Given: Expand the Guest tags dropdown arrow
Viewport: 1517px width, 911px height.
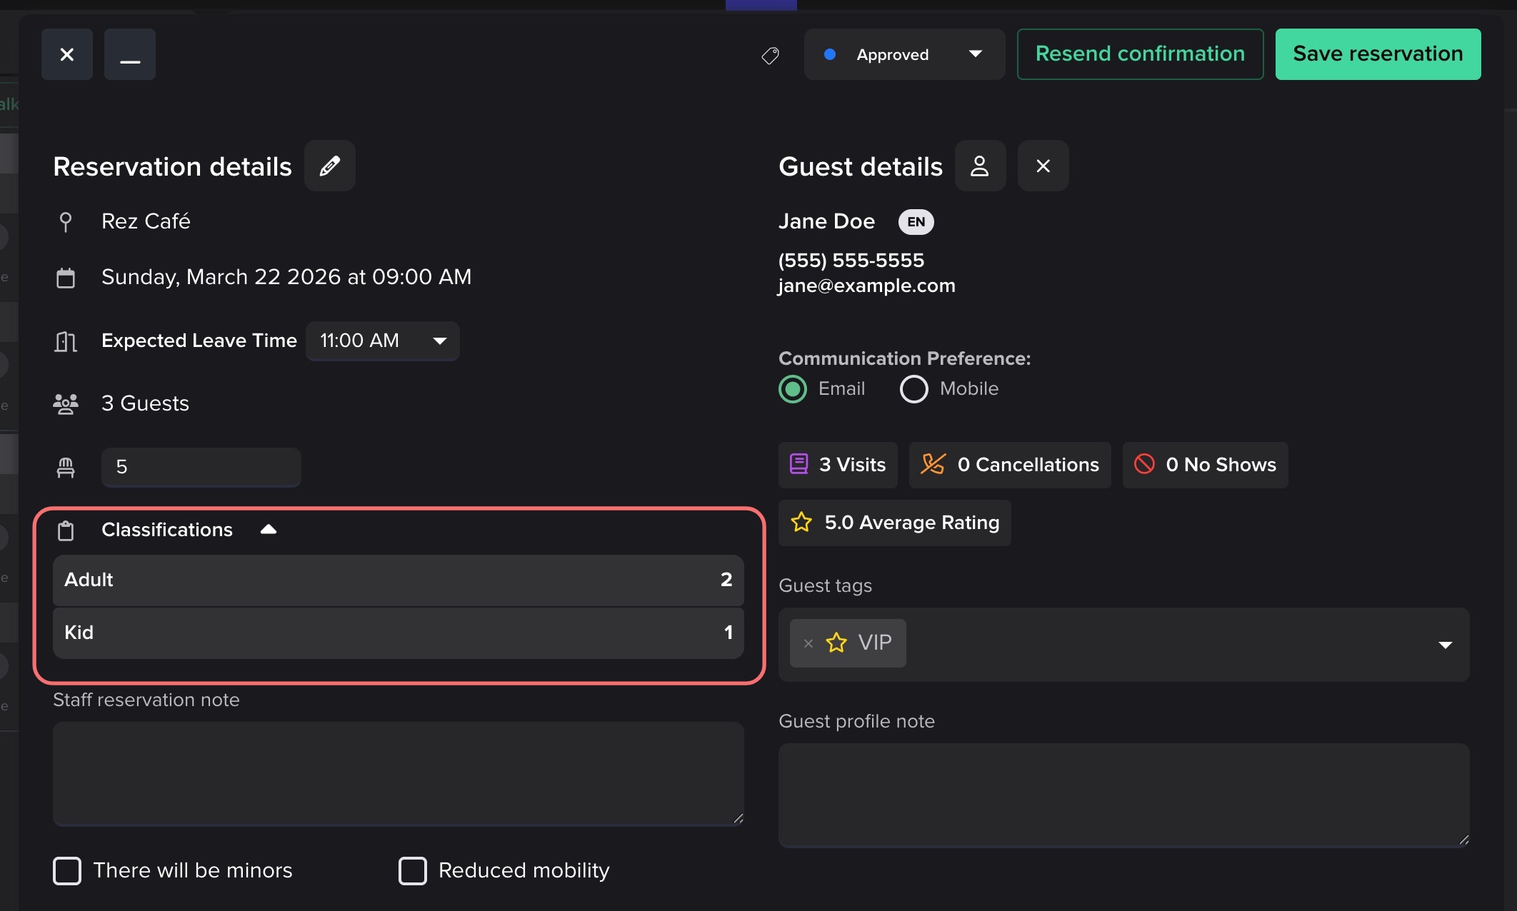Looking at the screenshot, I should coord(1445,645).
